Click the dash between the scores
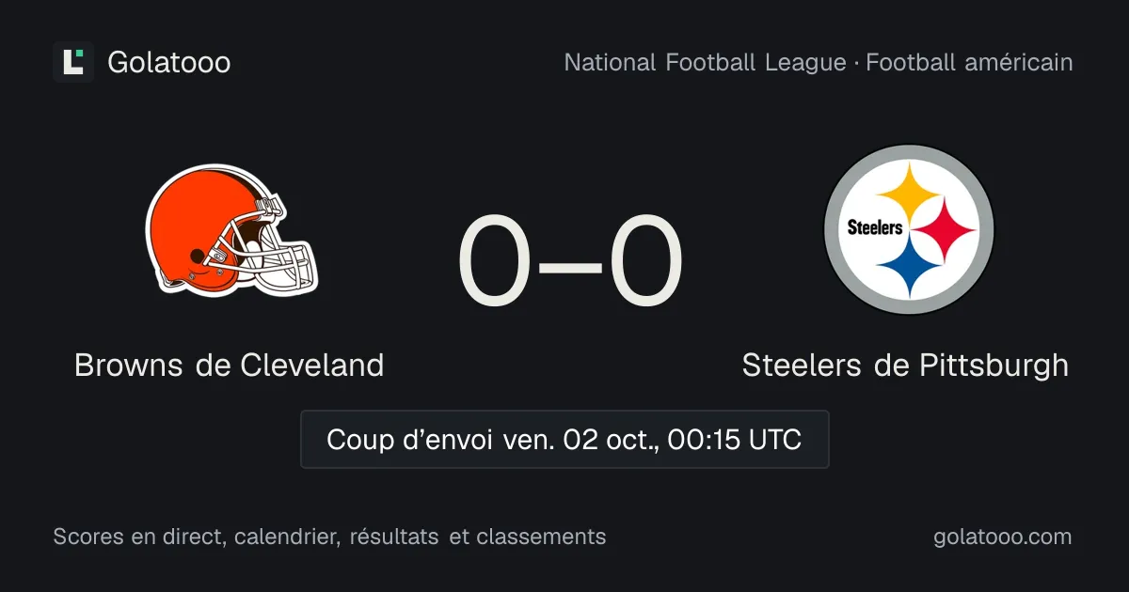 [x=570, y=264]
